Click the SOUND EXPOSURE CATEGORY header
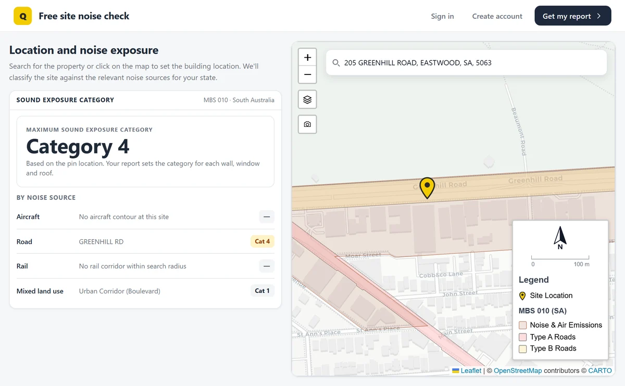The height and width of the screenshot is (386, 625). coord(65,100)
